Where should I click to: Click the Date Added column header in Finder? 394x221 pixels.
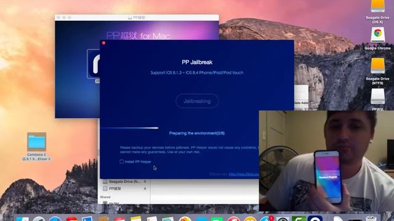pyautogui.click(x=301, y=103)
